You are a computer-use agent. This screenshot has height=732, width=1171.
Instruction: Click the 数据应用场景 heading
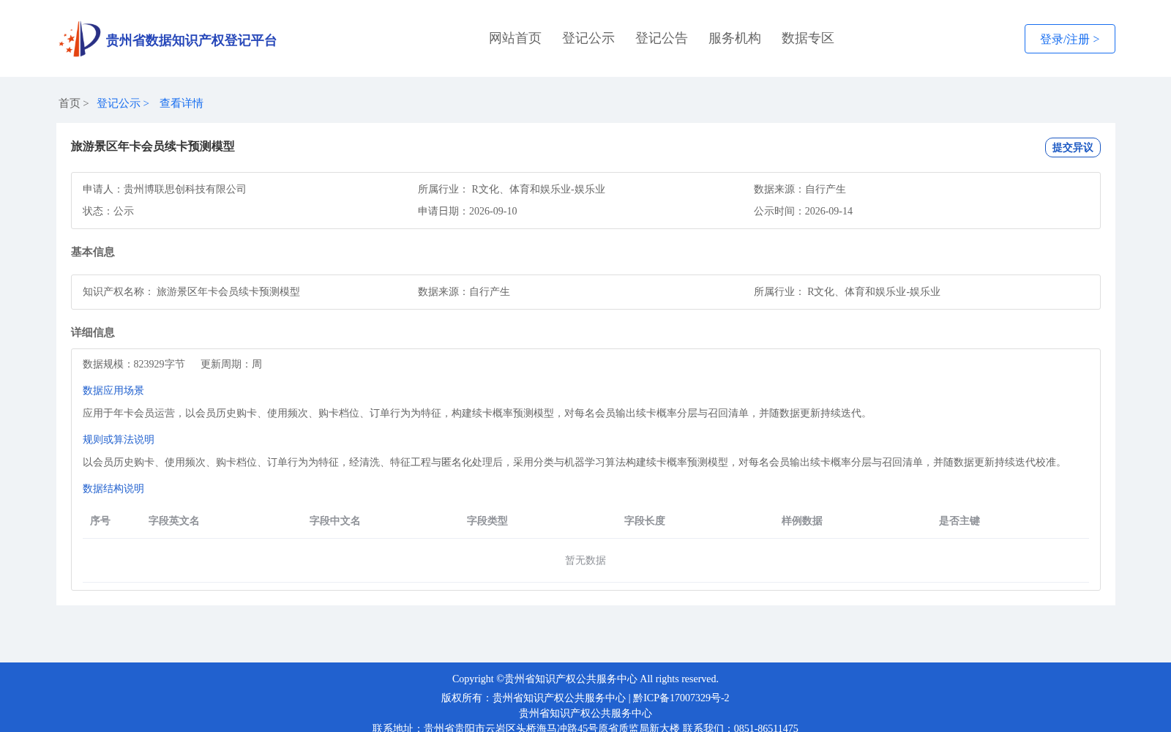point(113,390)
